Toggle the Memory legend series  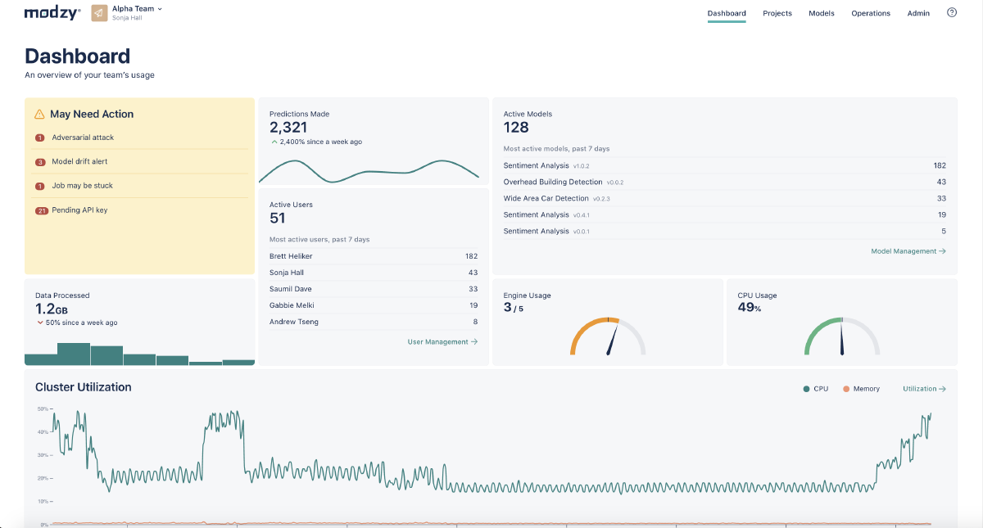coord(861,389)
